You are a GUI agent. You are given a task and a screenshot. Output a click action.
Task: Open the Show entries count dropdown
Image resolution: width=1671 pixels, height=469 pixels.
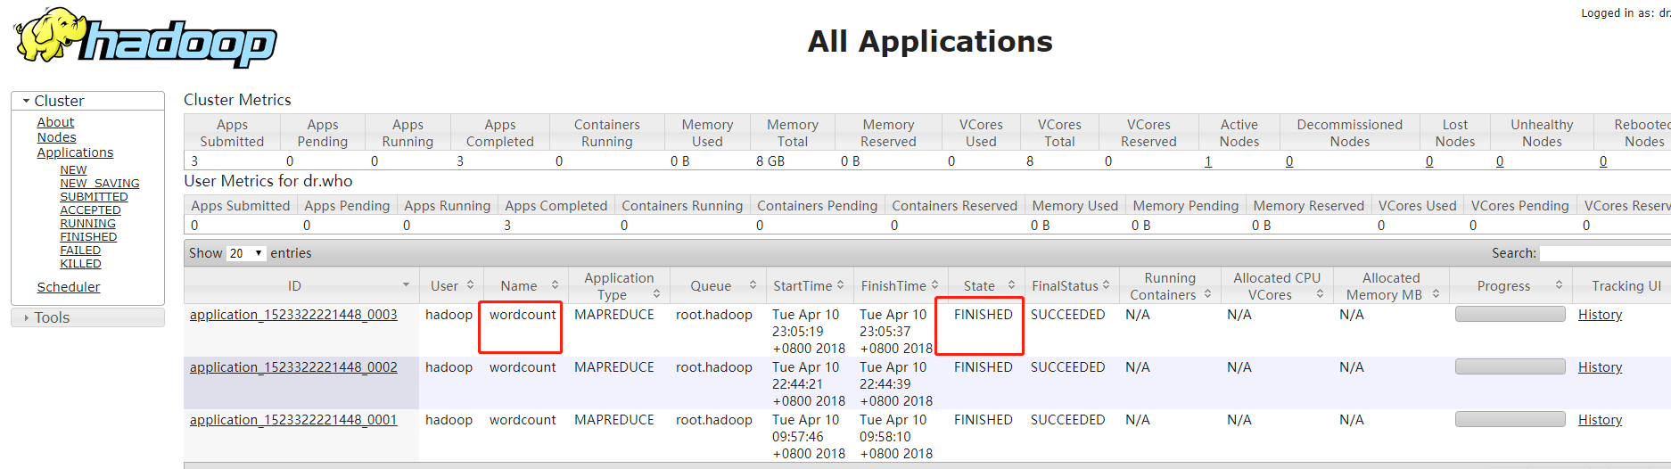point(246,253)
